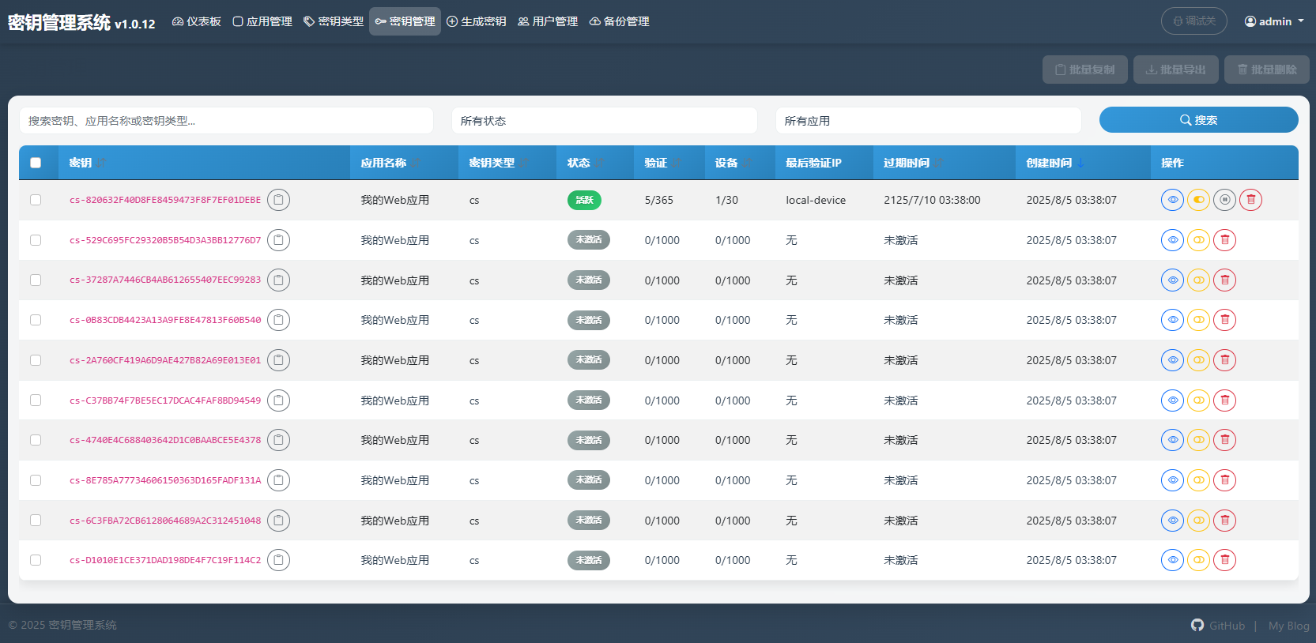
Task: Click the 批量导出 batch export button
Action: click(1176, 70)
